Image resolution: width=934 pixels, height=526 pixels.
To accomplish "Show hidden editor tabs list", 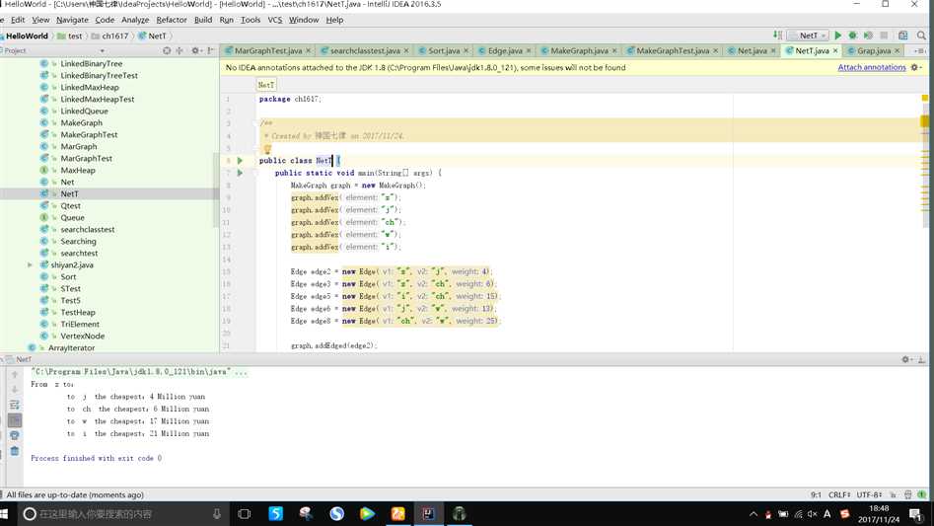I will pos(920,50).
